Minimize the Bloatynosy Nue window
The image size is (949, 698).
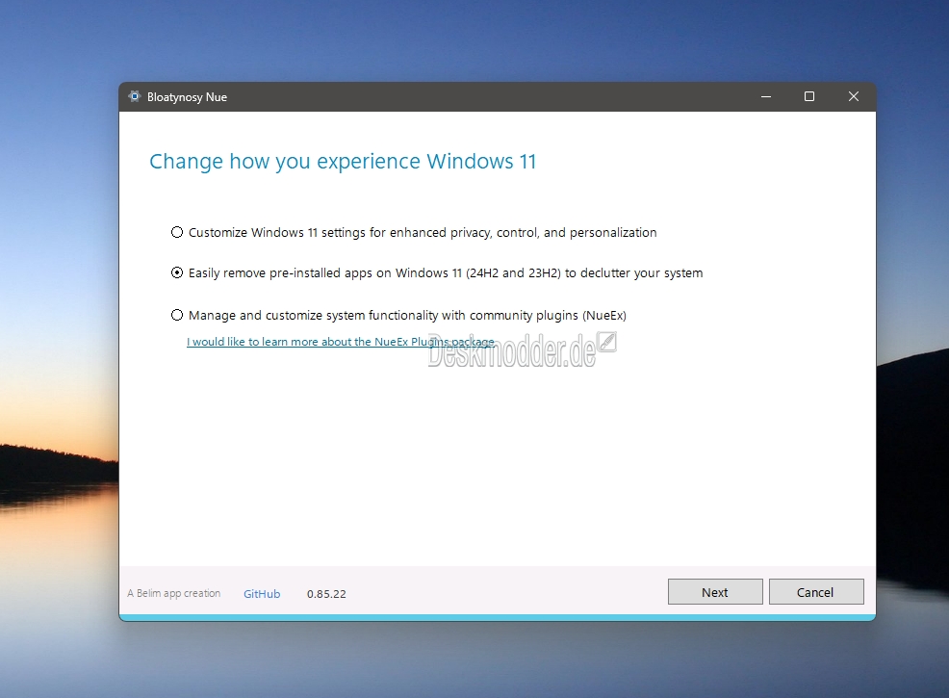[x=765, y=97]
